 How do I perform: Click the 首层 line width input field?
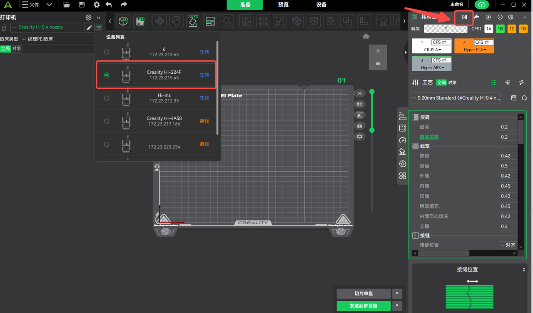point(508,166)
